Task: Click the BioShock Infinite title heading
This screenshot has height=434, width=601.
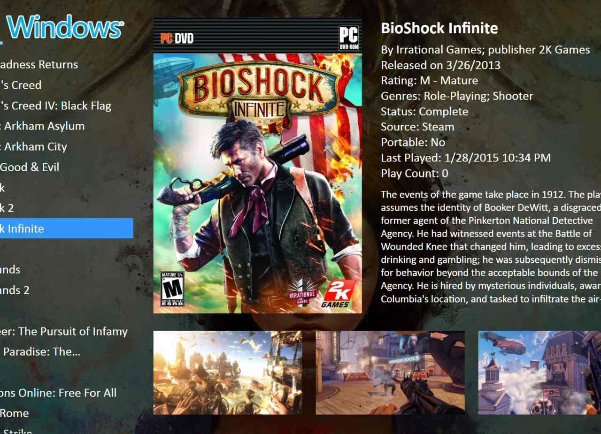Action: [439, 28]
